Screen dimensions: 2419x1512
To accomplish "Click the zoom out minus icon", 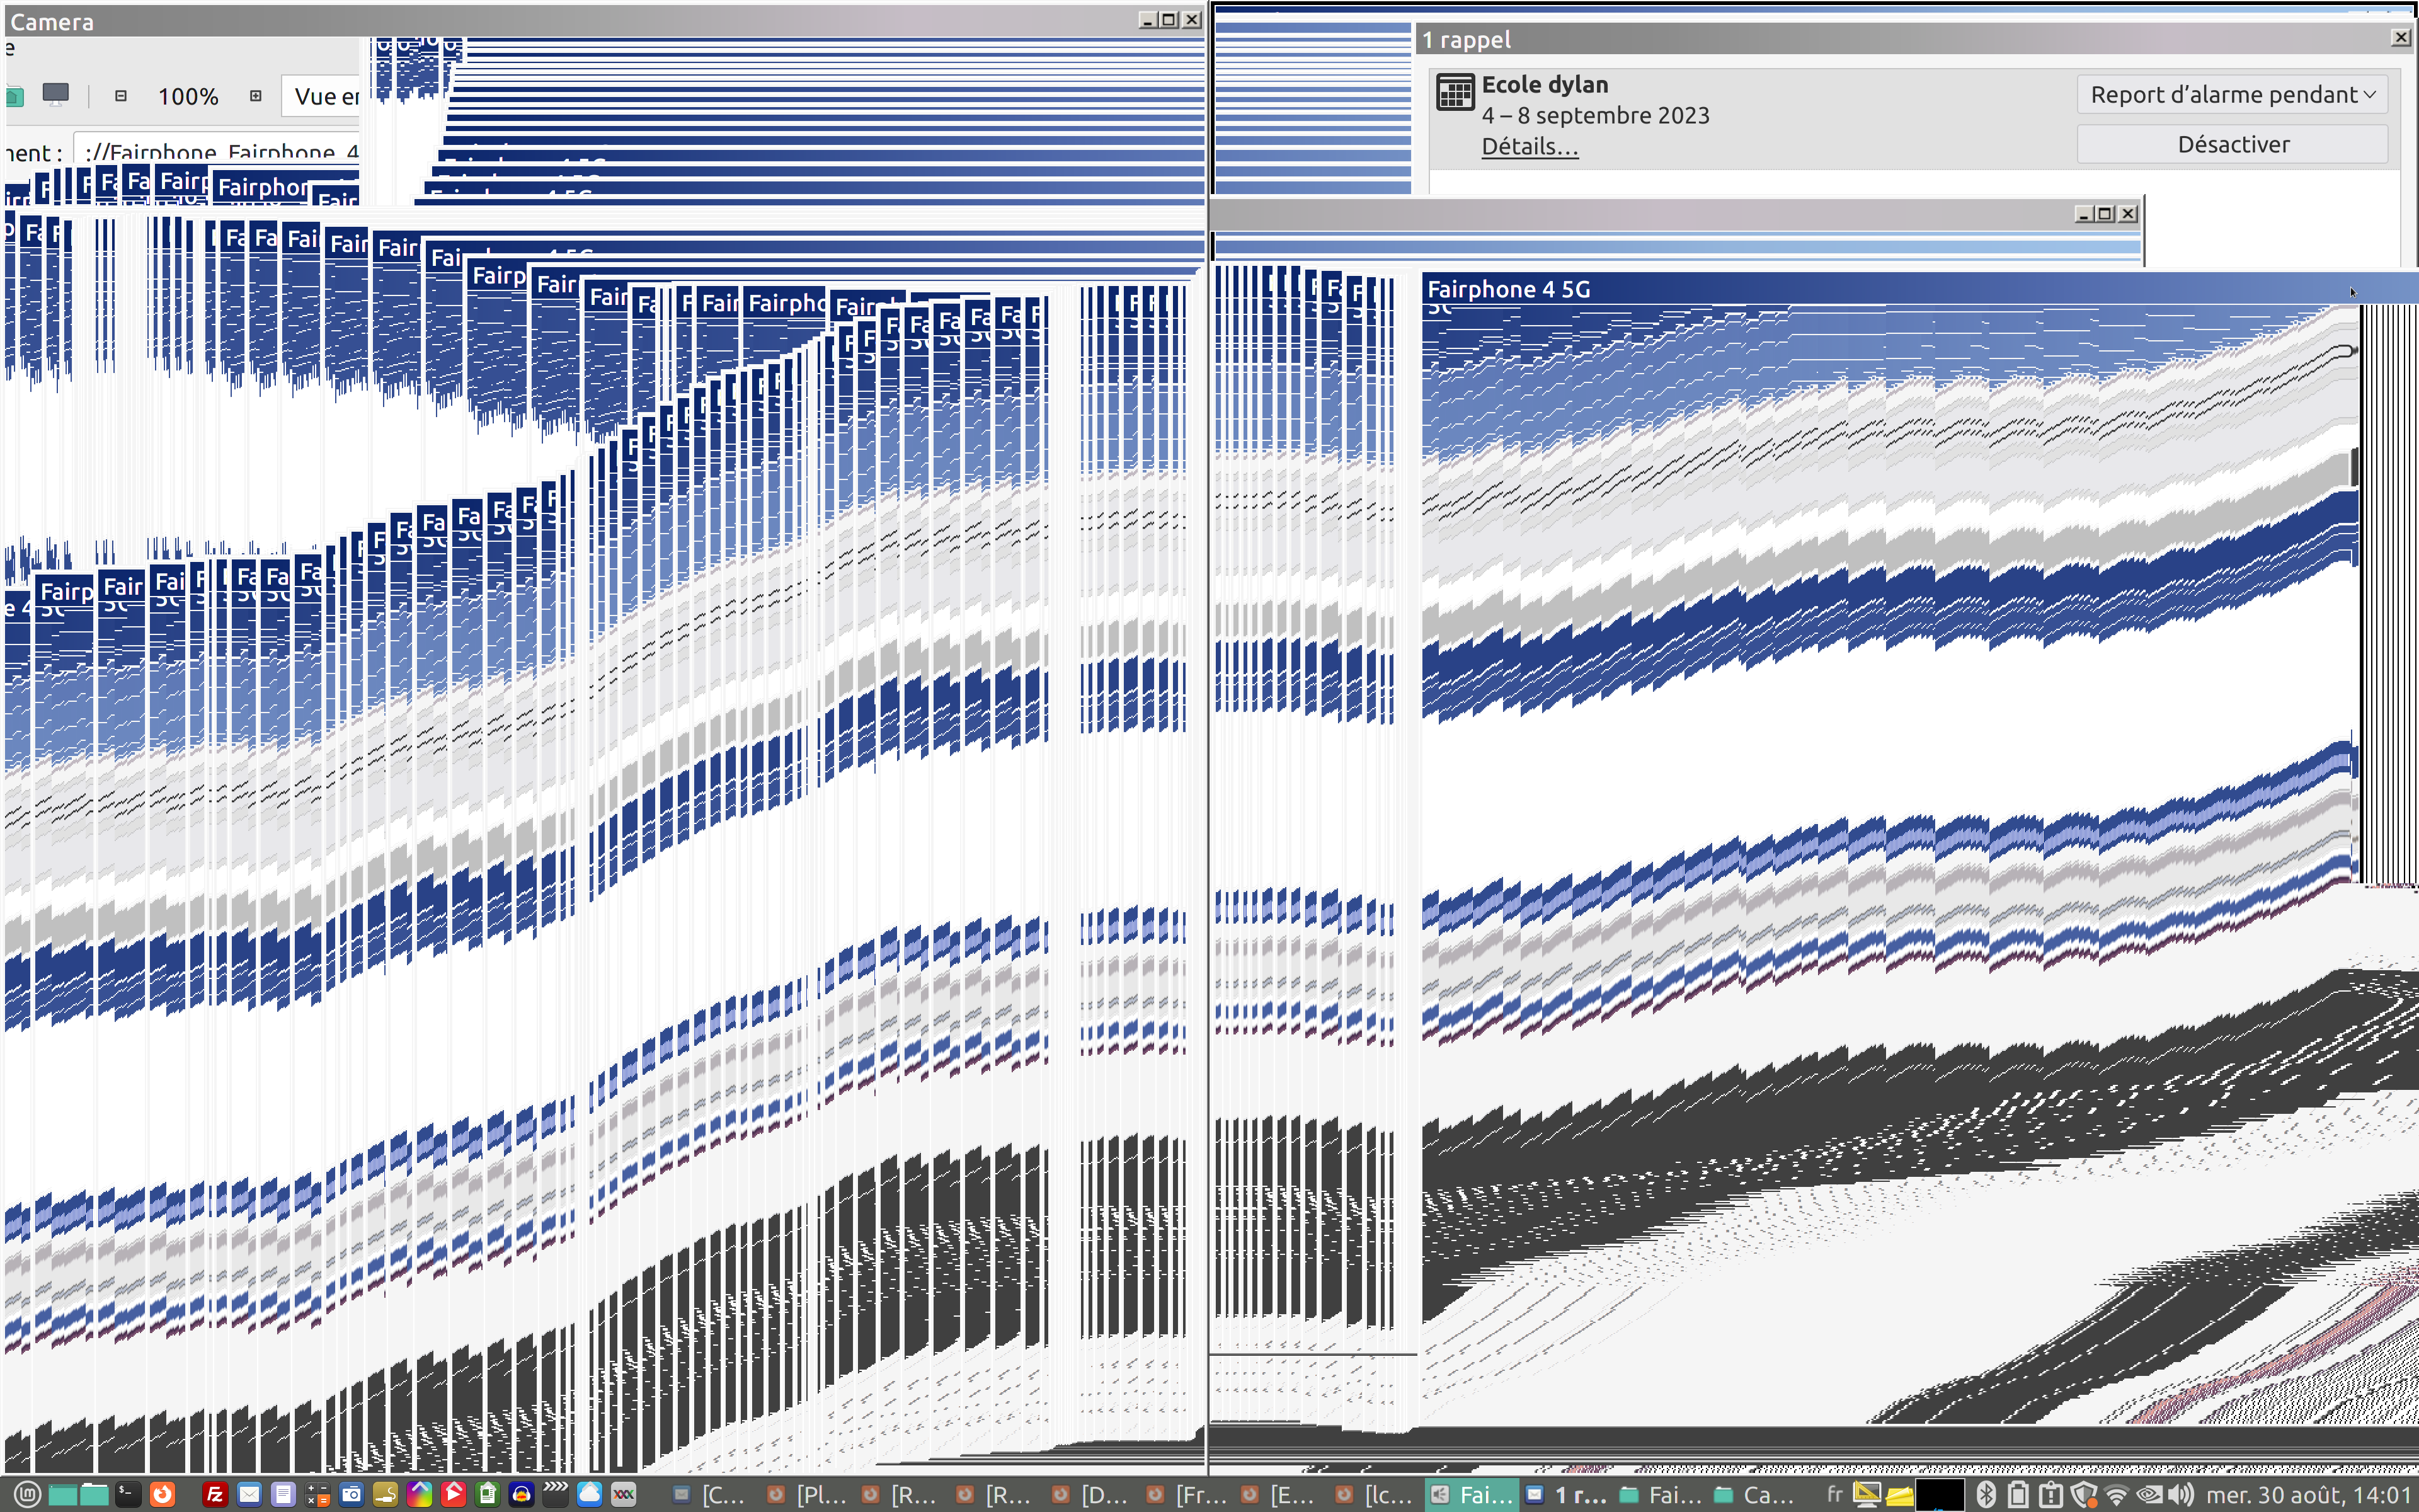I will (x=121, y=96).
